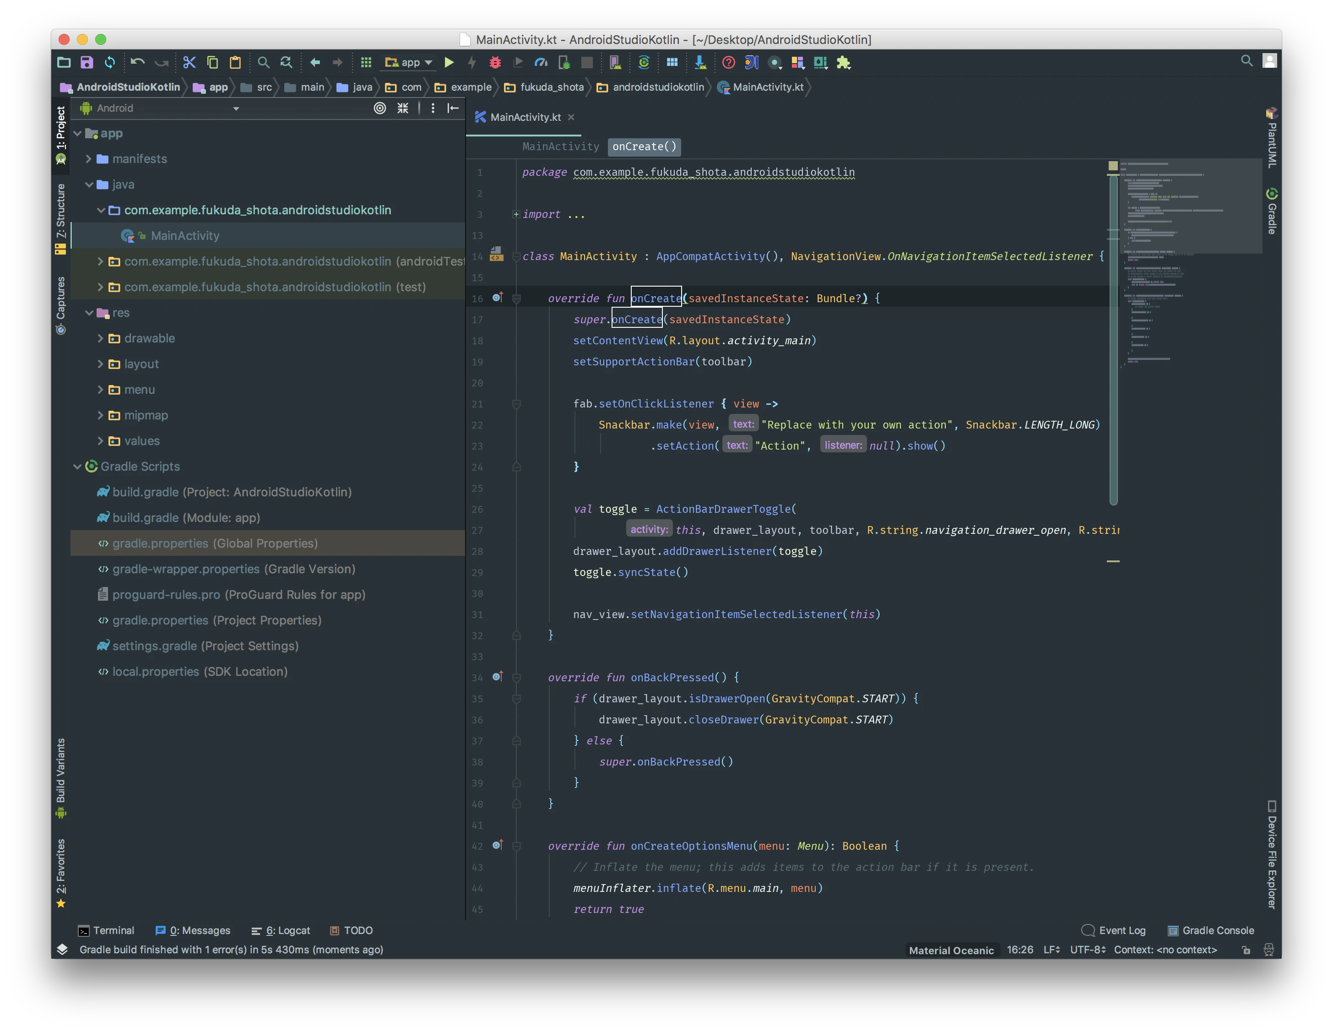The width and height of the screenshot is (1333, 1032).
Task: Open the AVD Manager device icon
Action: [x=615, y=62]
